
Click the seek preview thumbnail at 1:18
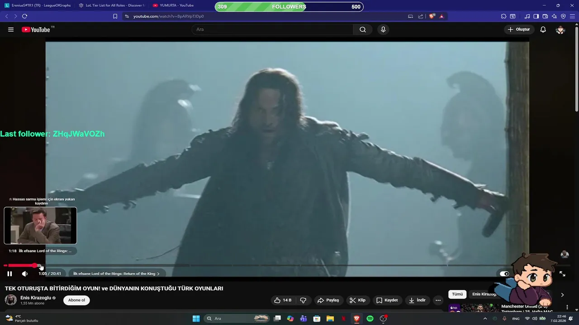tap(40, 225)
